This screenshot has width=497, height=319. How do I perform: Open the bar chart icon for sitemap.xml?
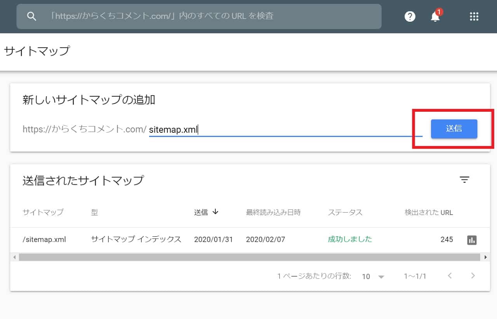[x=472, y=240]
